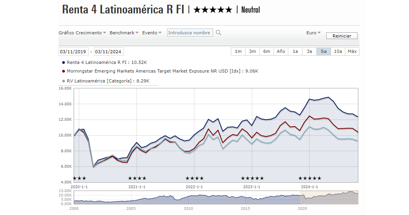The height and width of the screenshot is (215, 409).
Task: Select the 6m time range
Action: coord(266,51)
